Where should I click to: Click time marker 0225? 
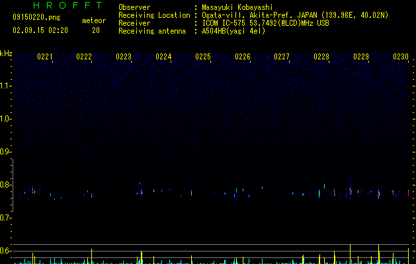[x=203, y=57]
